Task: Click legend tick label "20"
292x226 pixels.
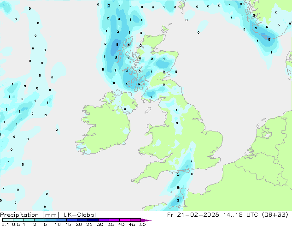Action: 79,224
